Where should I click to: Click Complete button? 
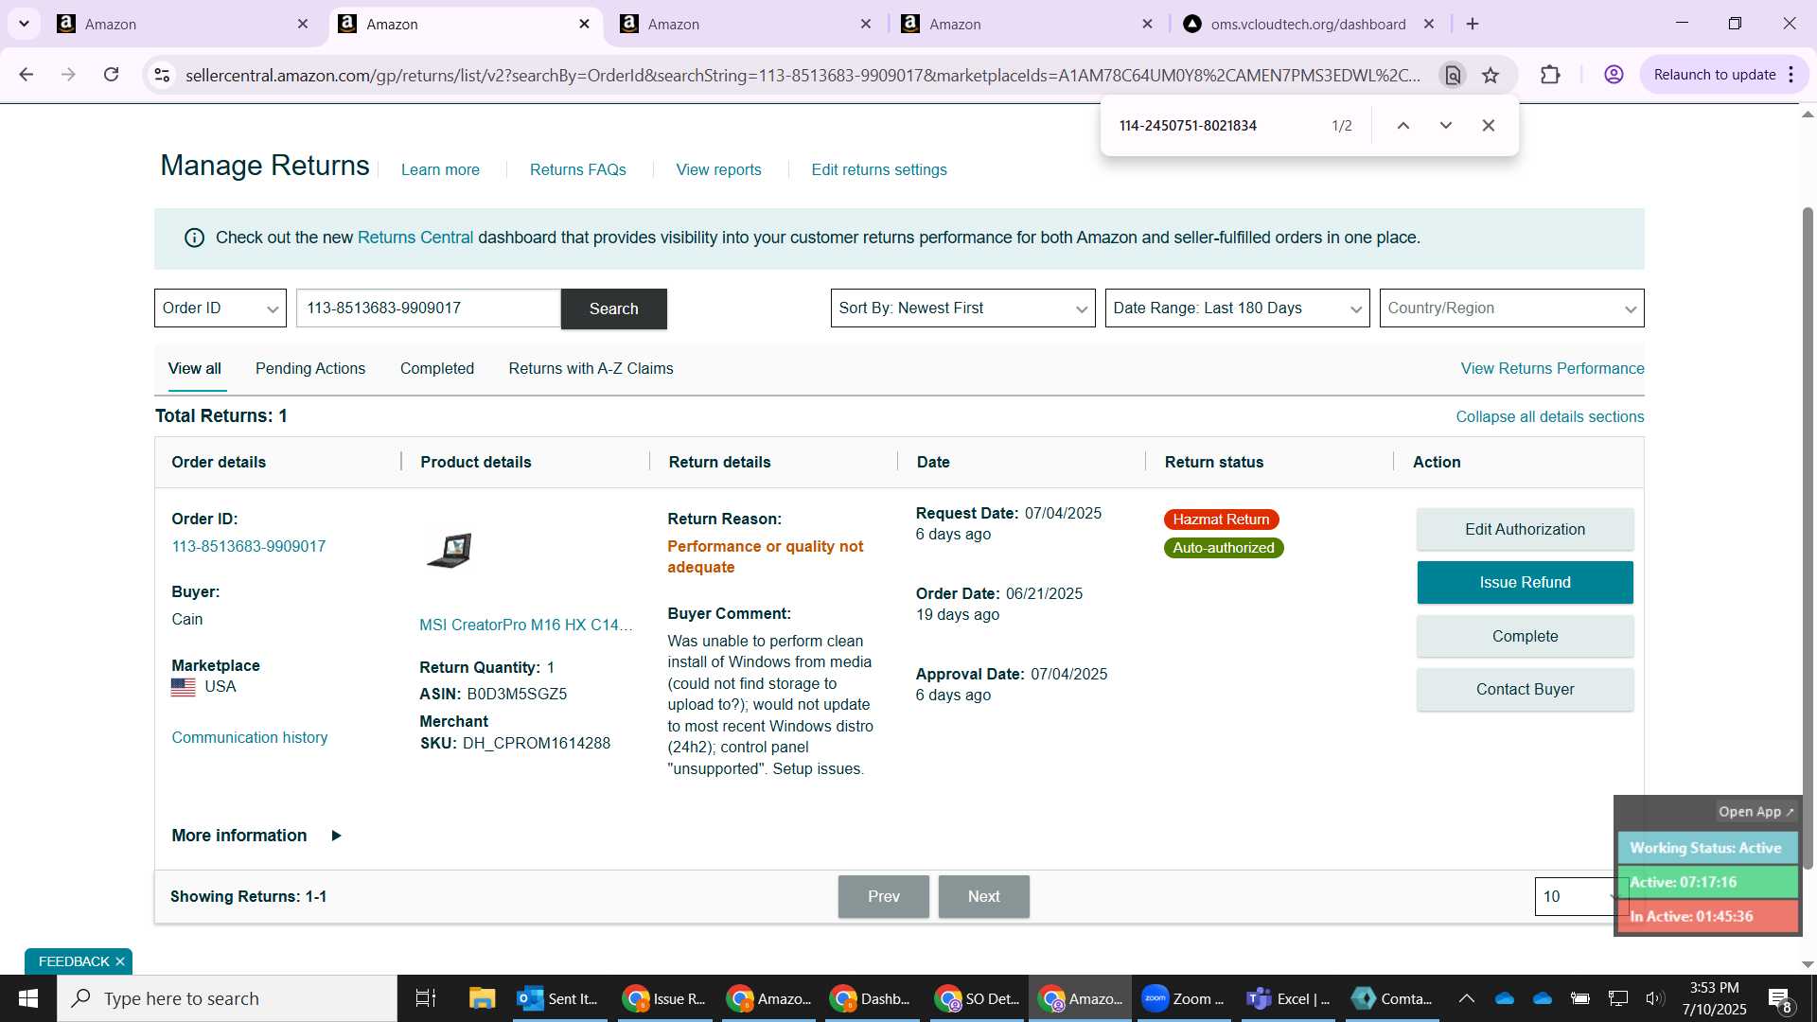1525,636
